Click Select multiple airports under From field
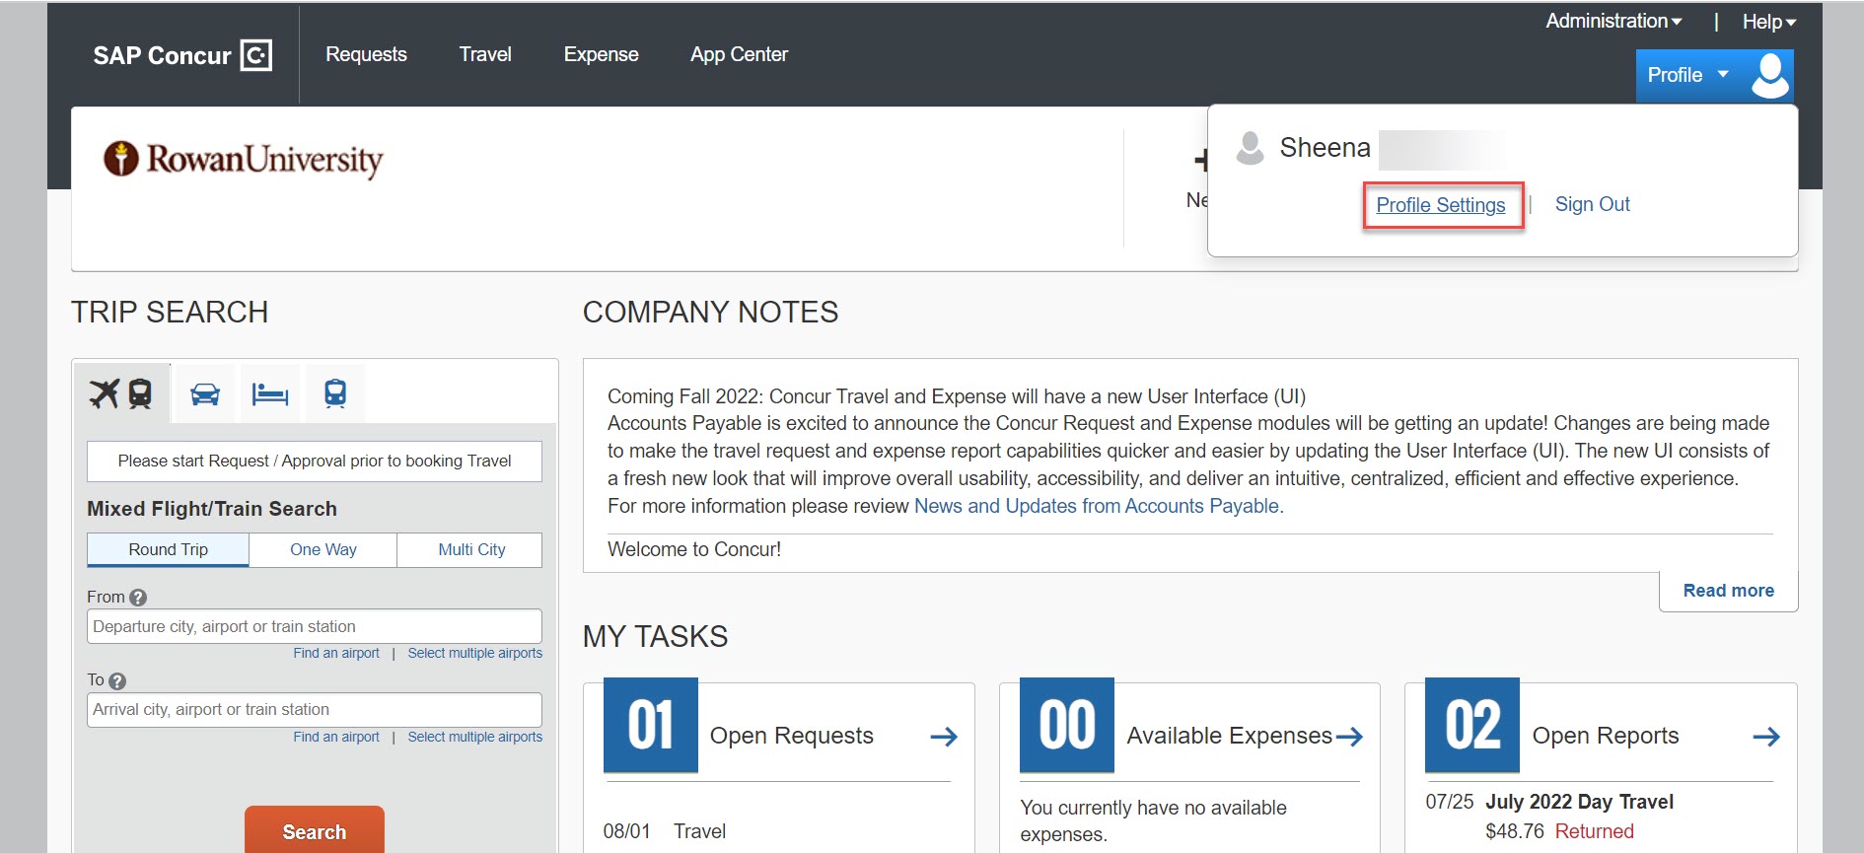1864x853 pixels. (x=475, y=653)
